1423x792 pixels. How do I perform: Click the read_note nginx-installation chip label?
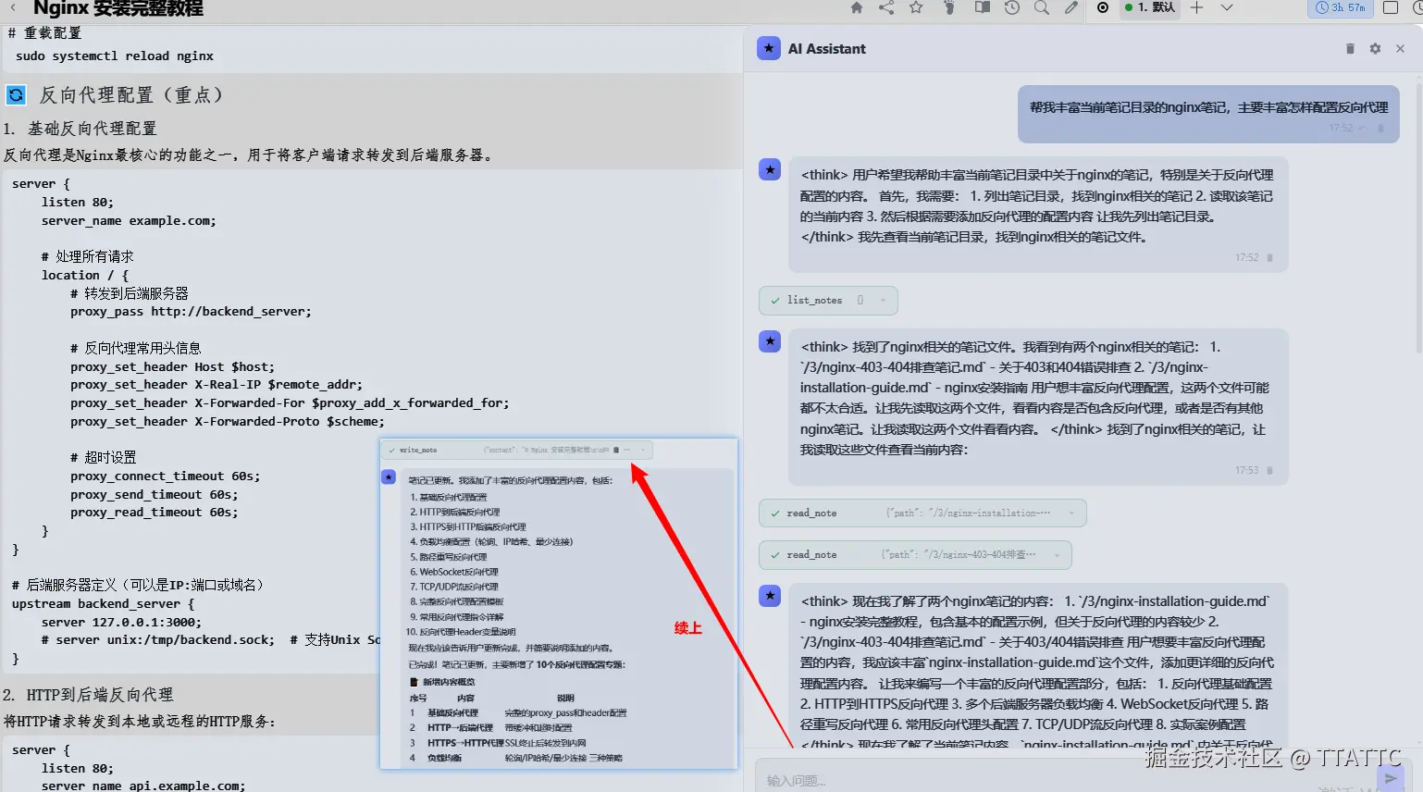(x=811, y=514)
